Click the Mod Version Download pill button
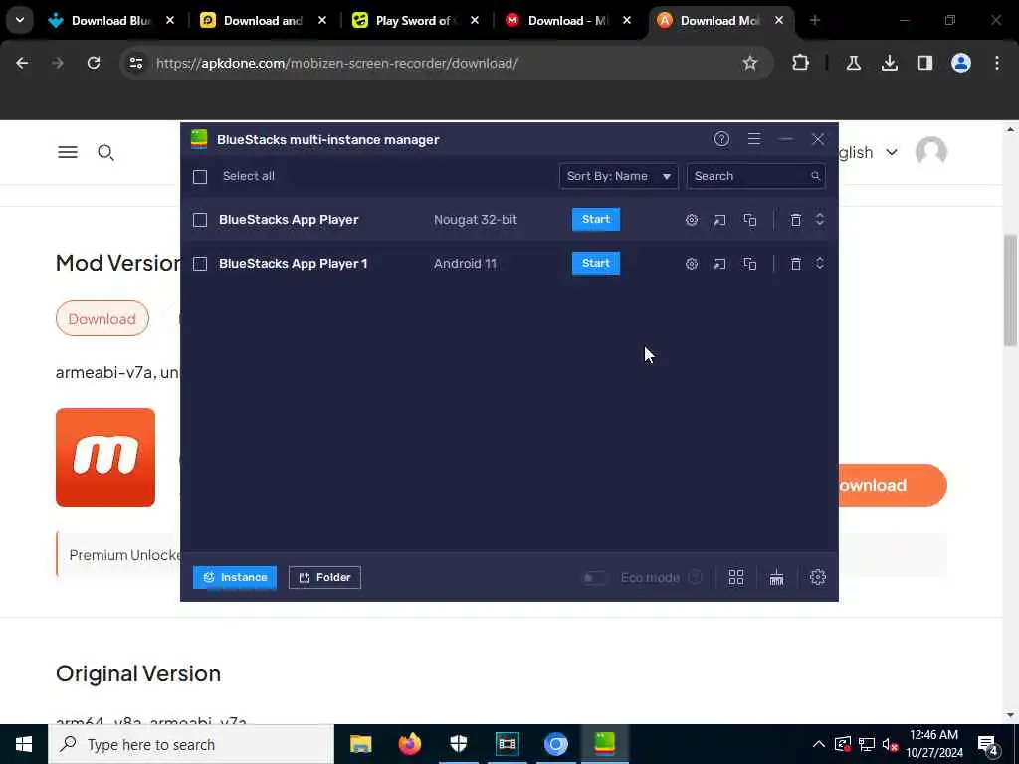The height and width of the screenshot is (764, 1019). pyautogui.click(x=102, y=319)
